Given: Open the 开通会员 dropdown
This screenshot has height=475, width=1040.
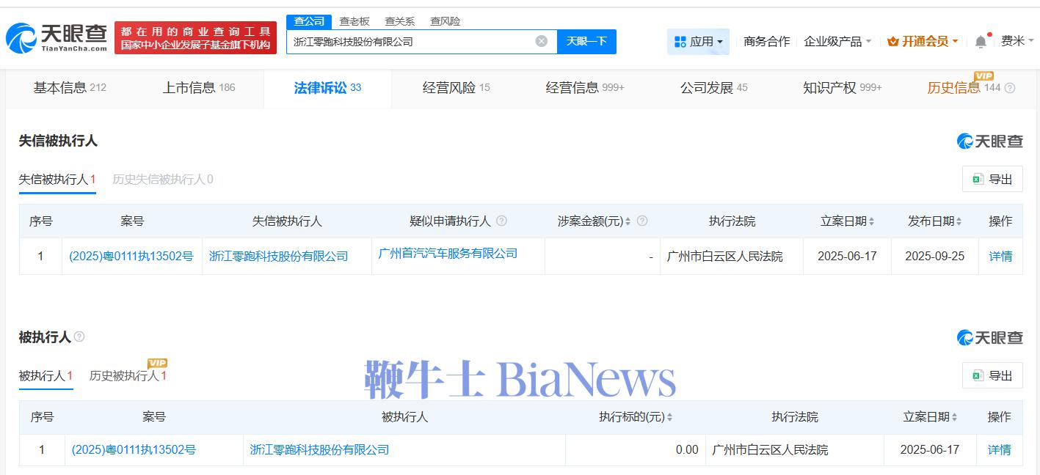Looking at the screenshot, I should (923, 42).
